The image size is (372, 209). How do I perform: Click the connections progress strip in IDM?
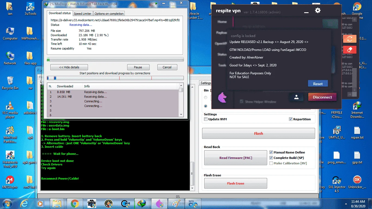tap(115, 78)
